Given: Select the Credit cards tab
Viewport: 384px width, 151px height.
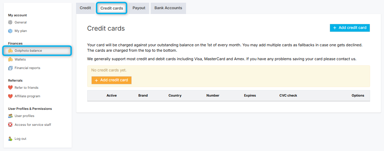Looking at the screenshot, I should pyautogui.click(x=112, y=8).
